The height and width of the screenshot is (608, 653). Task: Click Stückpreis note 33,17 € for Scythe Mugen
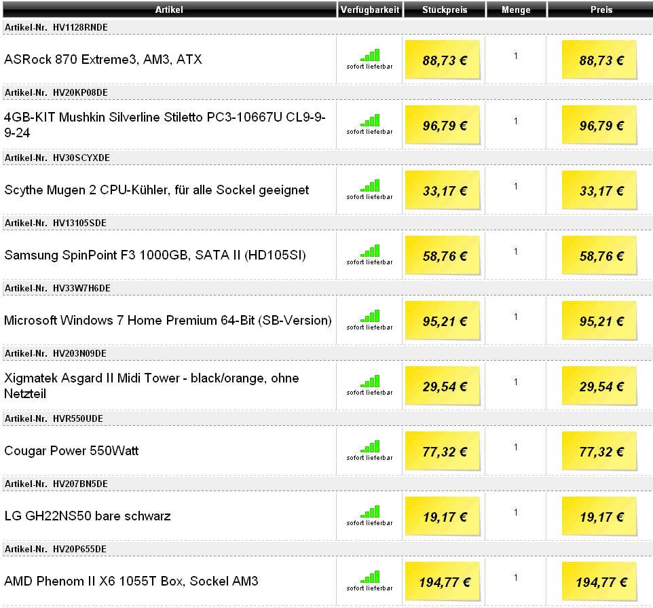(443, 190)
